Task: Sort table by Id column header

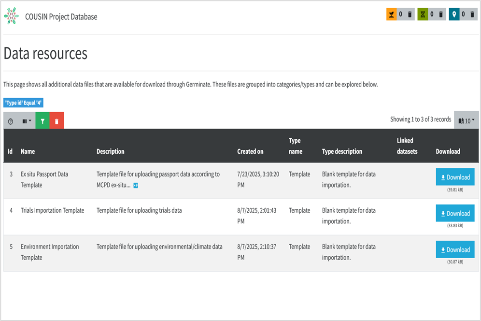Action: 10,151
